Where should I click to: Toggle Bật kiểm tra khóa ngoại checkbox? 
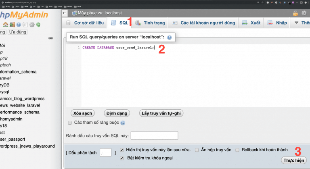pyautogui.click(x=122, y=158)
